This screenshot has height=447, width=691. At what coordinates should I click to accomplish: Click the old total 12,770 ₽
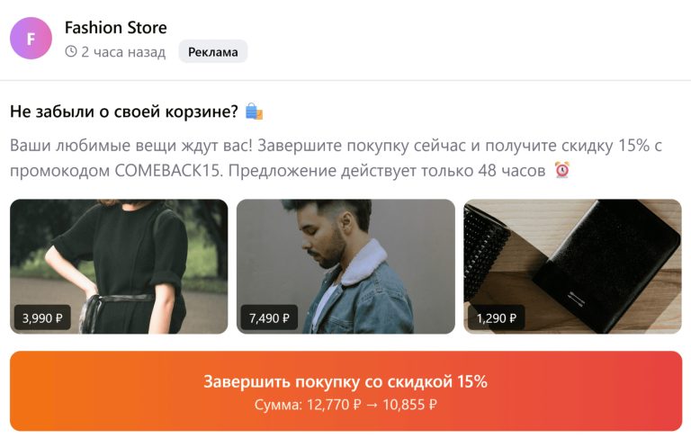tap(334, 405)
